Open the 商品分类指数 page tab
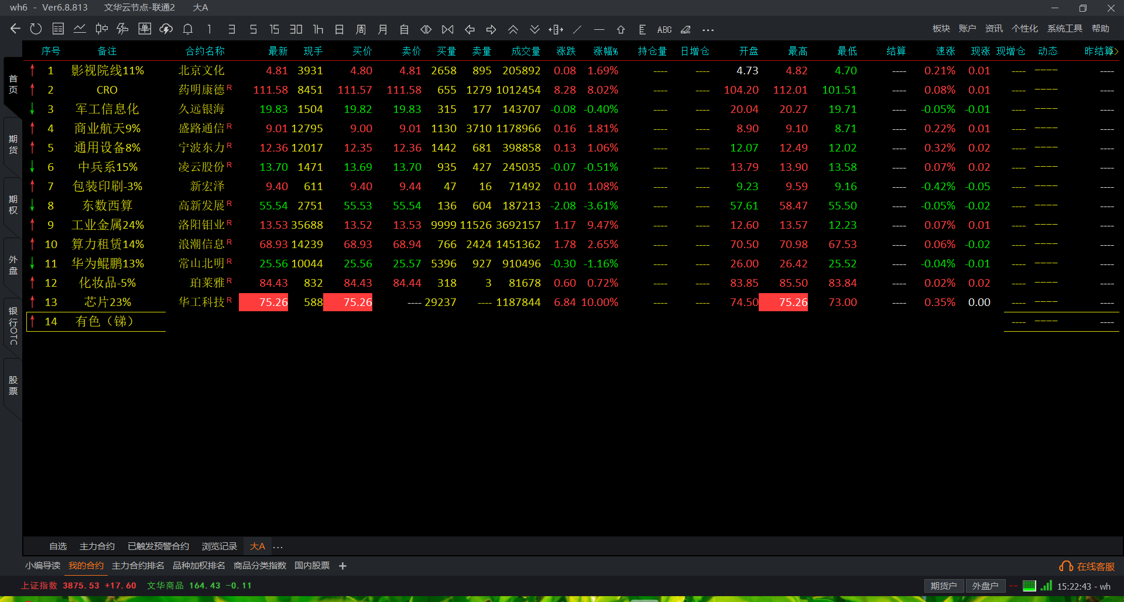Image resolution: width=1124 pixels, height=602 pixels. (x=260, y=566)
